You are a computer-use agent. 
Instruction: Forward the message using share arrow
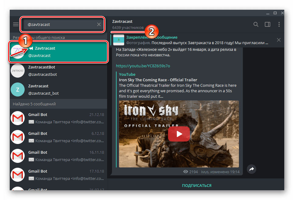pos(252,169)
